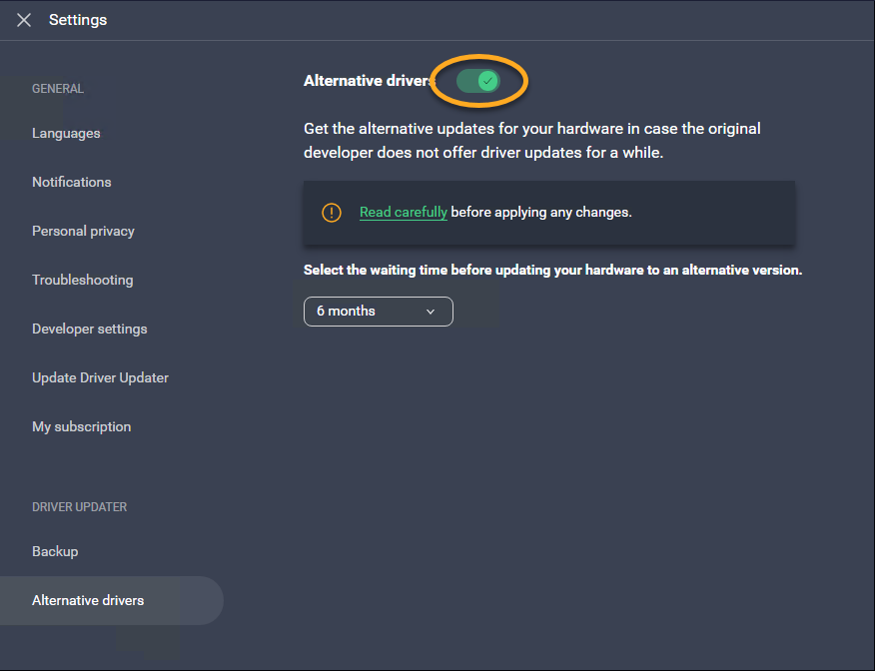Go to Notifications settings
Screen dimensions: 875x671
pos(72,183)
